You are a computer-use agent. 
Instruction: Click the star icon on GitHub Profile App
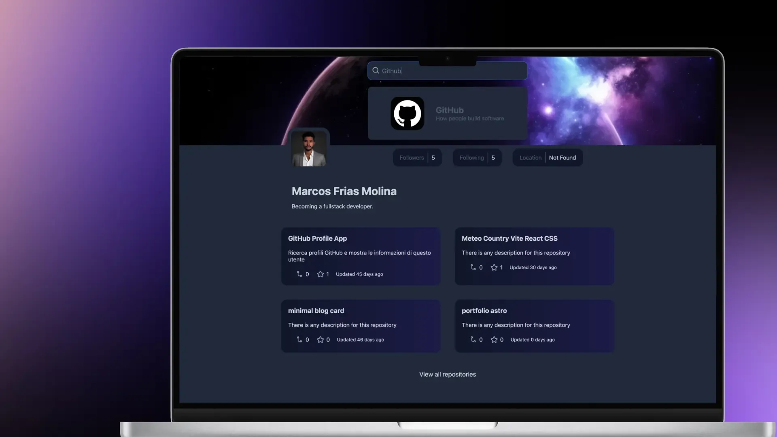(320, 274)
